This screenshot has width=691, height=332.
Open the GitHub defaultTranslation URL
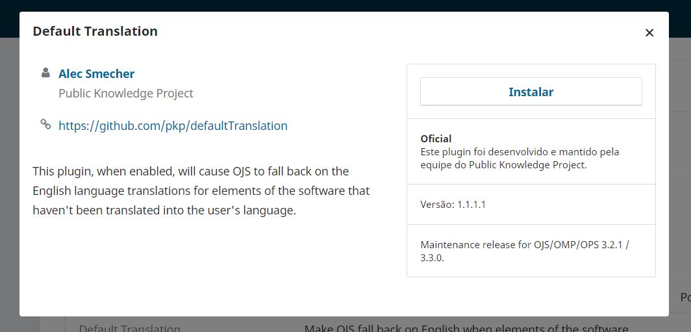point(173,125)
